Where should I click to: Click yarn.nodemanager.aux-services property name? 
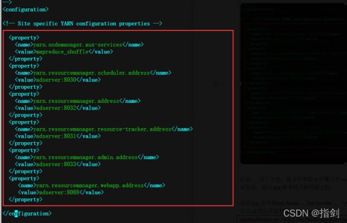click(x=78, y=45)
